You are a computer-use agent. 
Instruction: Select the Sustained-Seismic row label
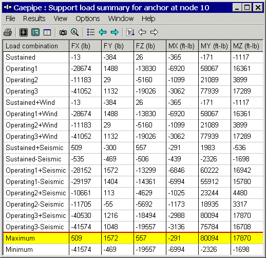(x=33, y=159)
